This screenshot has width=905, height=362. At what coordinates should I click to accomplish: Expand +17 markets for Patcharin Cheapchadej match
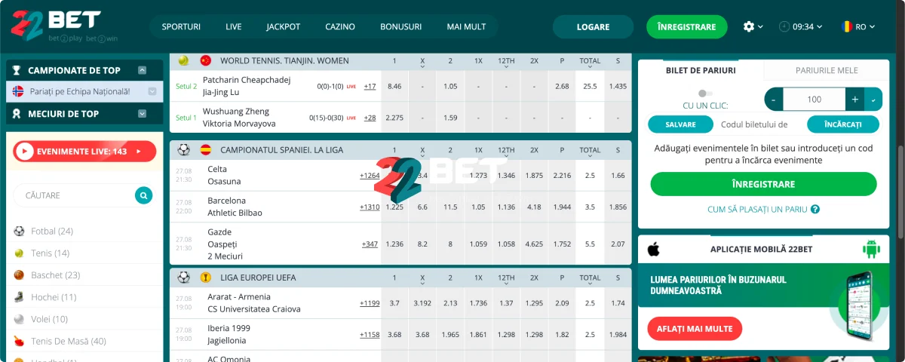tap(370, 86)
